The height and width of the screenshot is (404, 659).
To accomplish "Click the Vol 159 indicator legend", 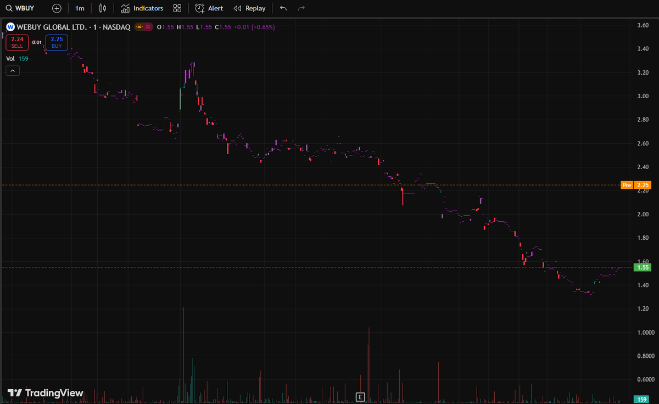I will pyautogui.click(x=17, y=58).
